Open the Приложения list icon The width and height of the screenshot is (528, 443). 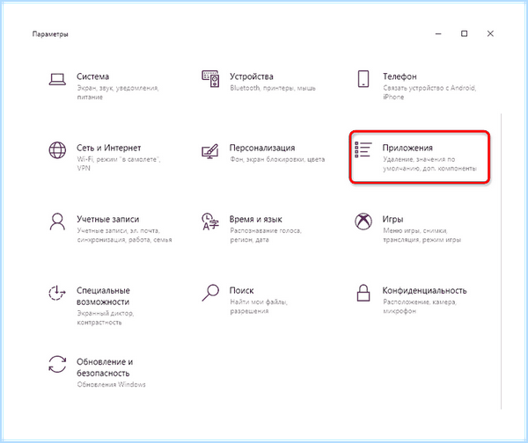[363, 149]
